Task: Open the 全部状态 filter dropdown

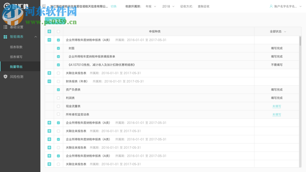Action: point(278,31)
